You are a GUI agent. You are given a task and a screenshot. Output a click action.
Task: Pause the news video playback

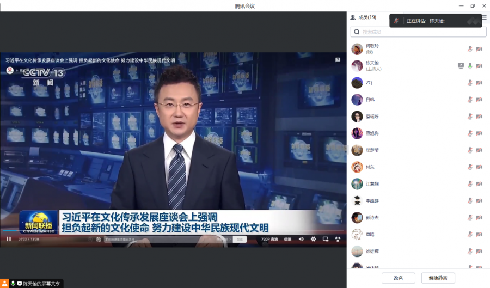tap(9, 239)
